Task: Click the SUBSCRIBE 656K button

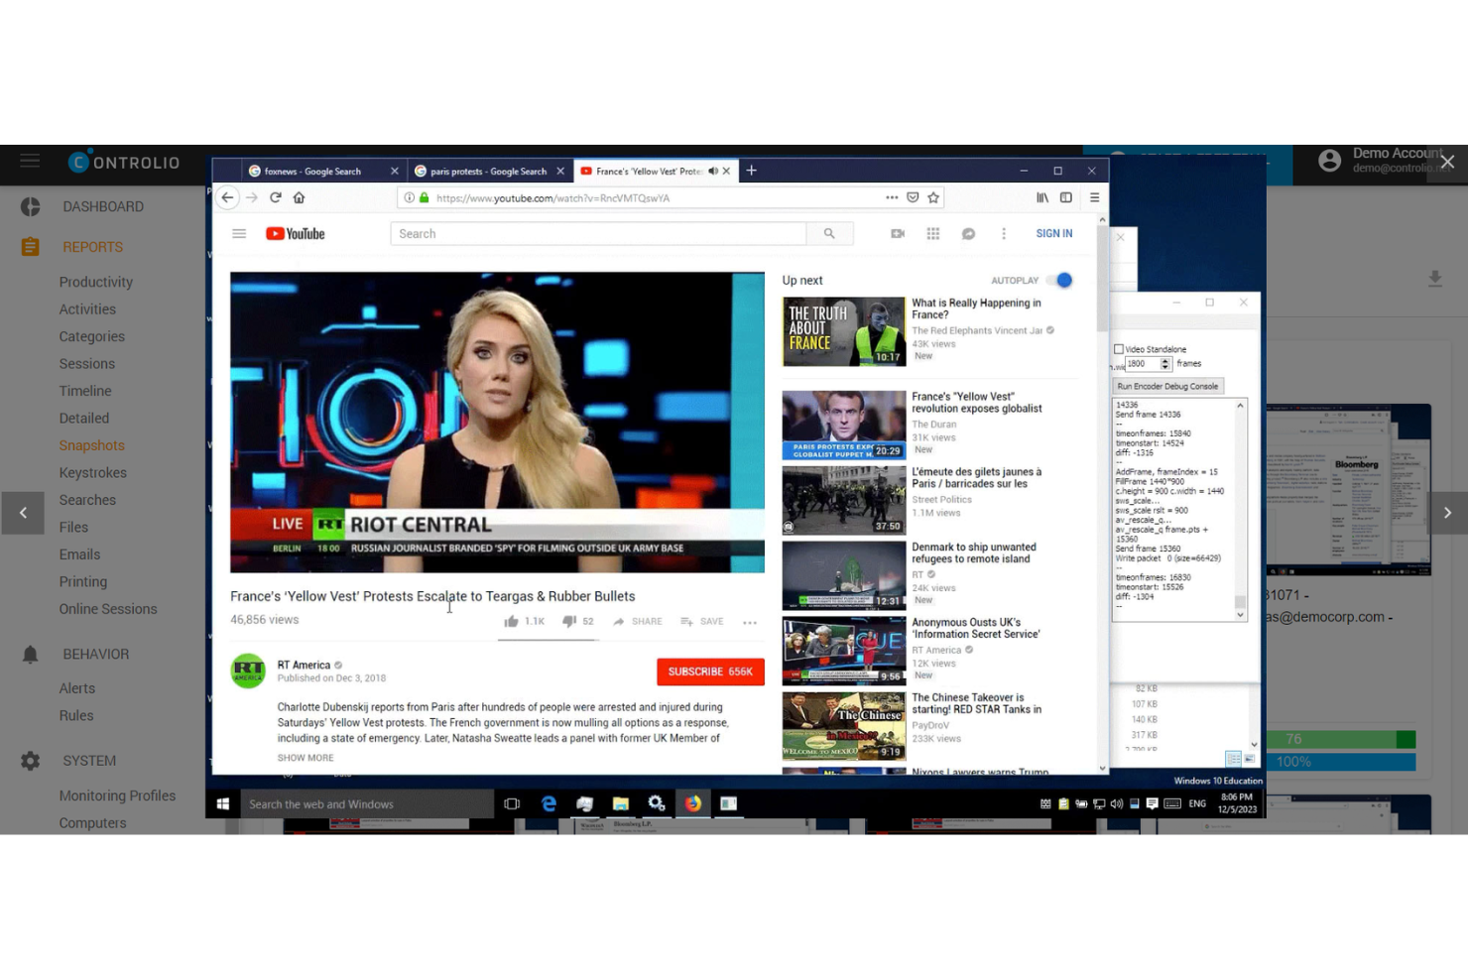Action: (710, 672)
